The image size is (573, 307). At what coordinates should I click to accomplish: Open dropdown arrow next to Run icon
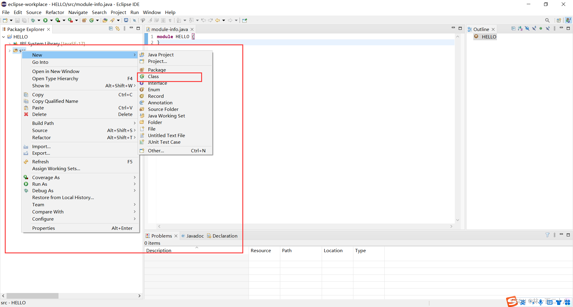click(51, 20)
